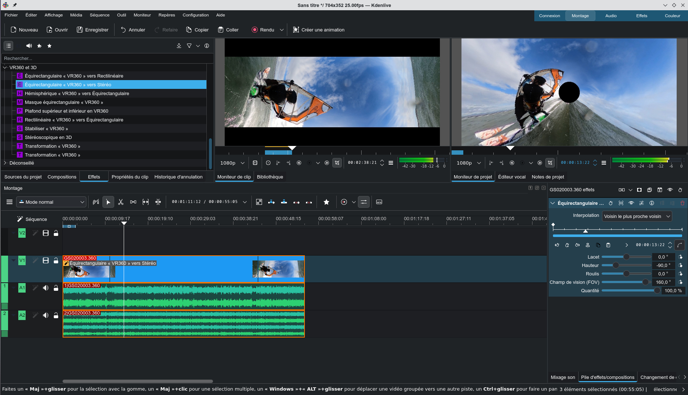The image size is (688, 395).
Task: Lock video track V1 with padlock icon
Action: point(56,260)
